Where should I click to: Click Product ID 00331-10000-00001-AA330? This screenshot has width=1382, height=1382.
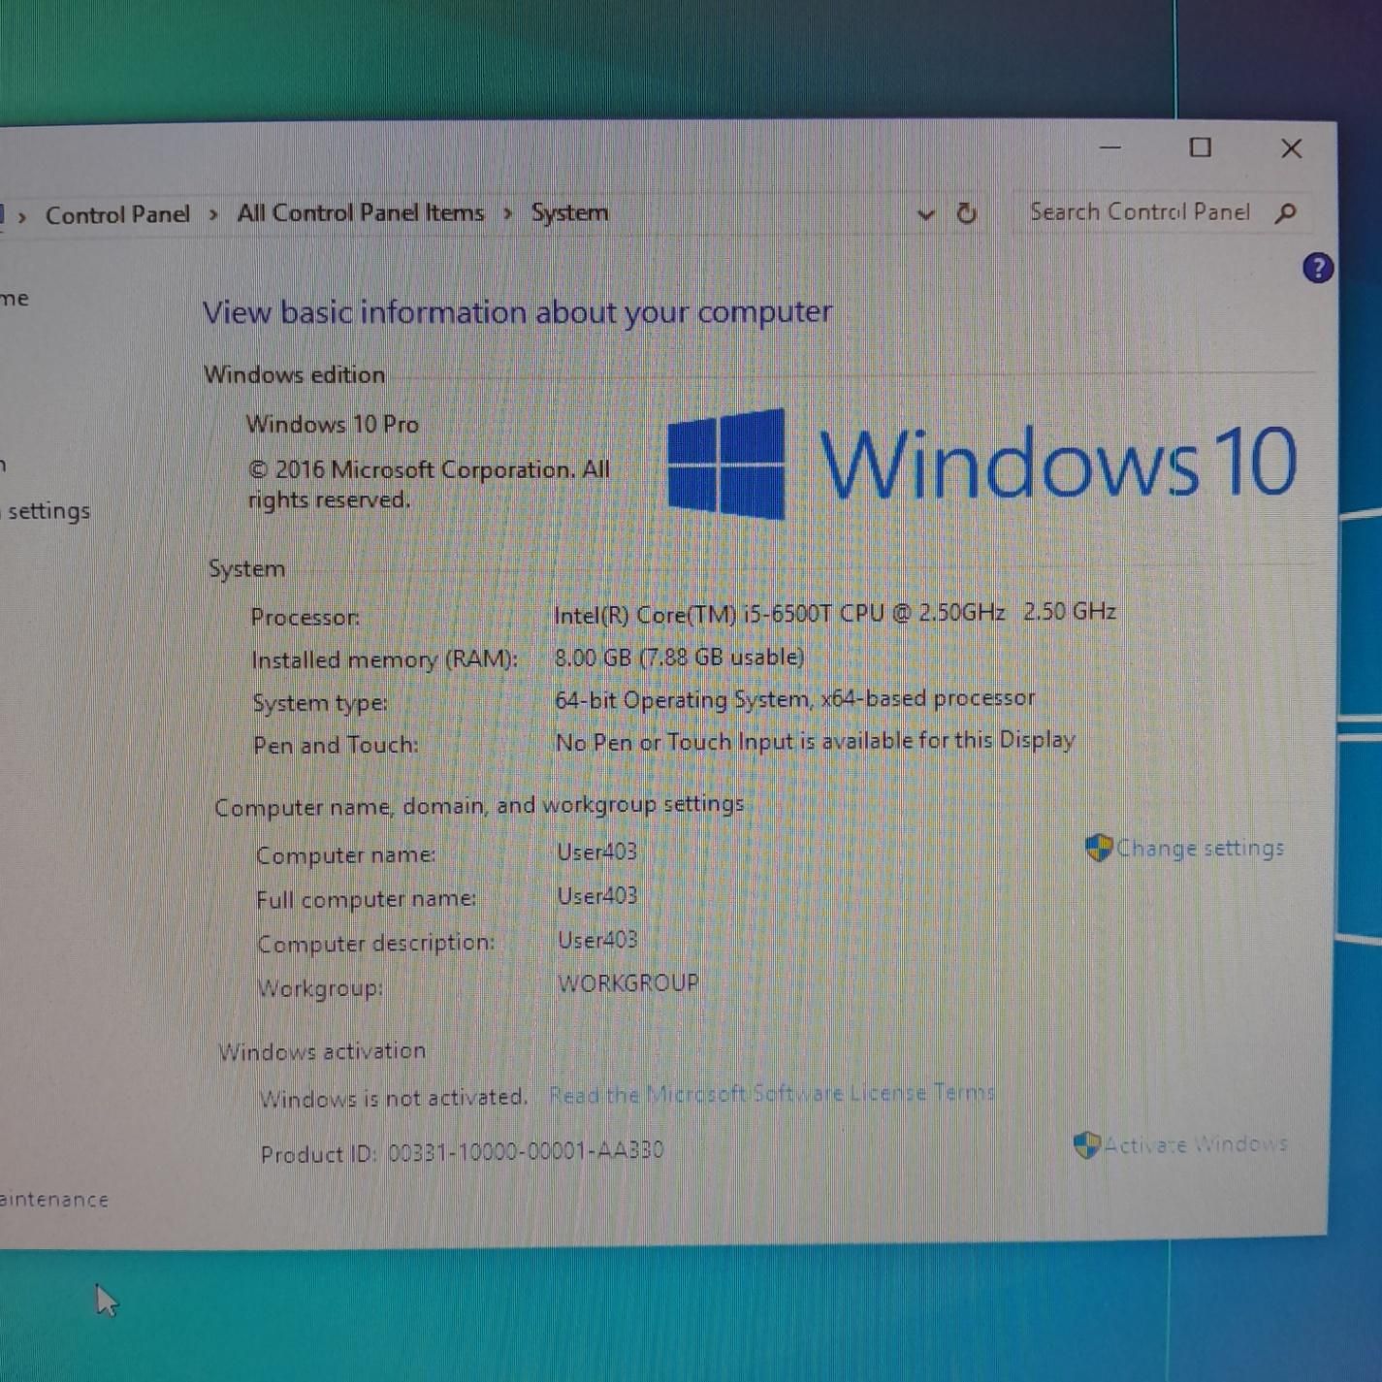pyautogui.click(x=463, y=1152)
